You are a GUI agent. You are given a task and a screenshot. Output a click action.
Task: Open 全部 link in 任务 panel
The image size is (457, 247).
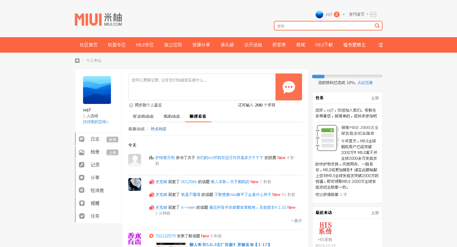point(375,98)
